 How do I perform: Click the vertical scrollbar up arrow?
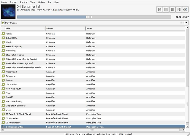tap(187, 28)
